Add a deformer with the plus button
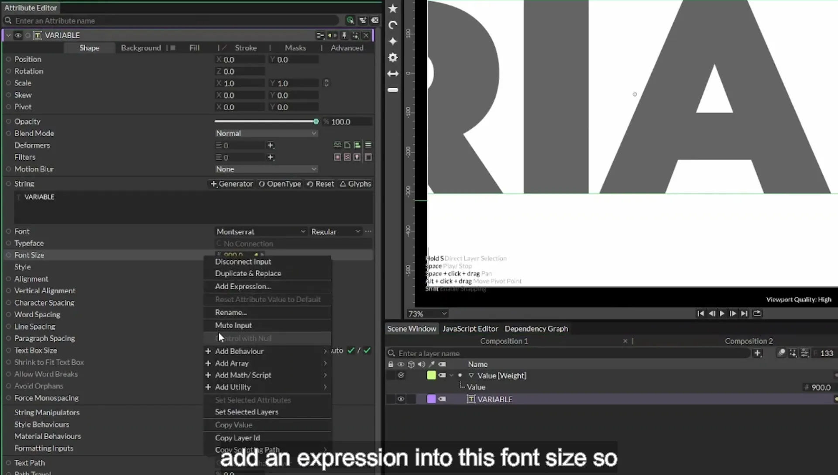This screenshot has height=475, width=838. [x=270, y=145]
